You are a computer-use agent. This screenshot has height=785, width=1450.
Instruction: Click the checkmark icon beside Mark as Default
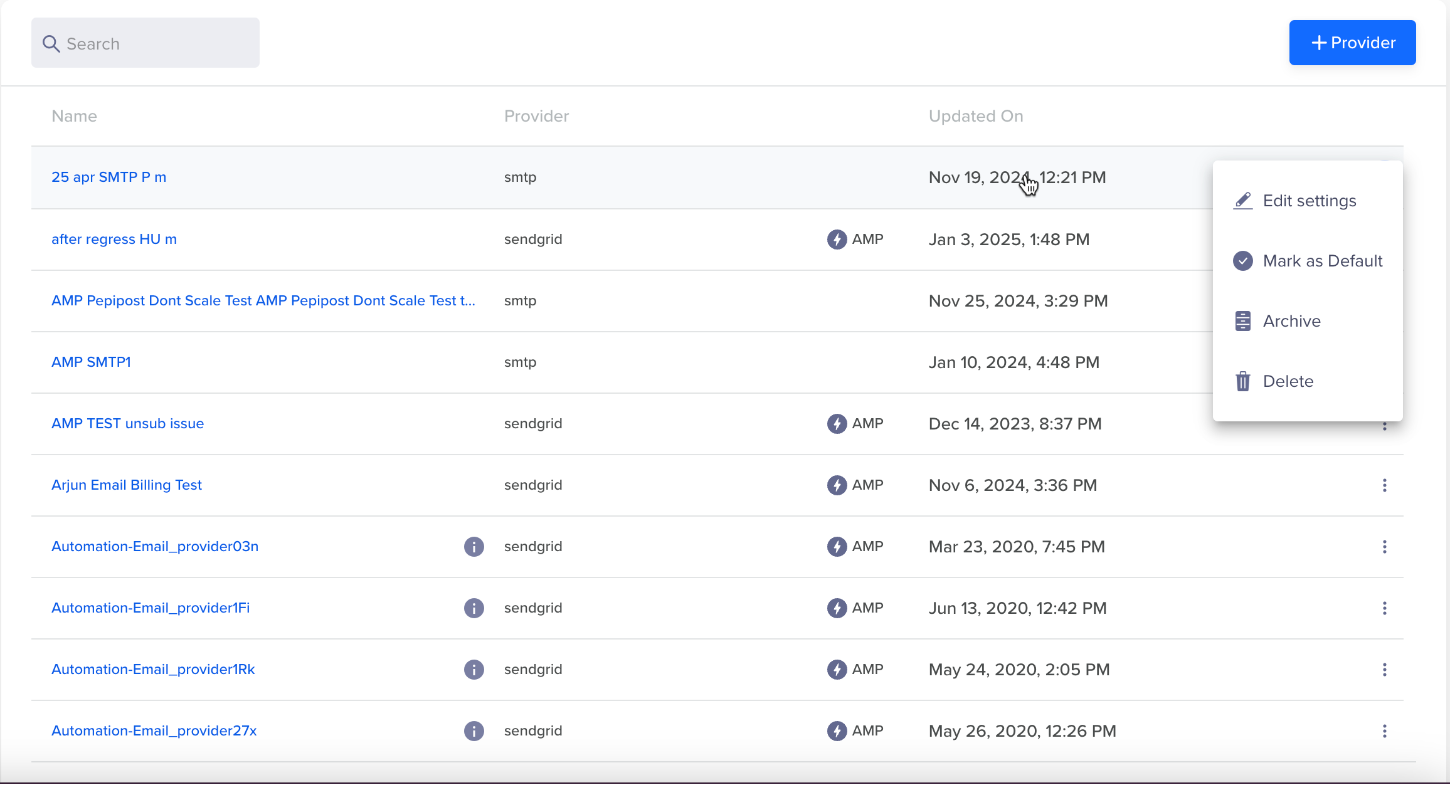click(x=1243, y=261)
